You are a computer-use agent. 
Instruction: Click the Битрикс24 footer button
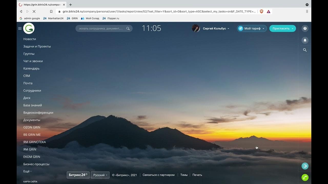point(78,175)
